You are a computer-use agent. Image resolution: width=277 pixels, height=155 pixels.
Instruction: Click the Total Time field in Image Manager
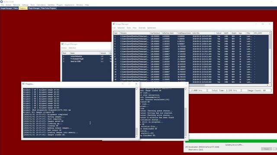pos(224,90)
